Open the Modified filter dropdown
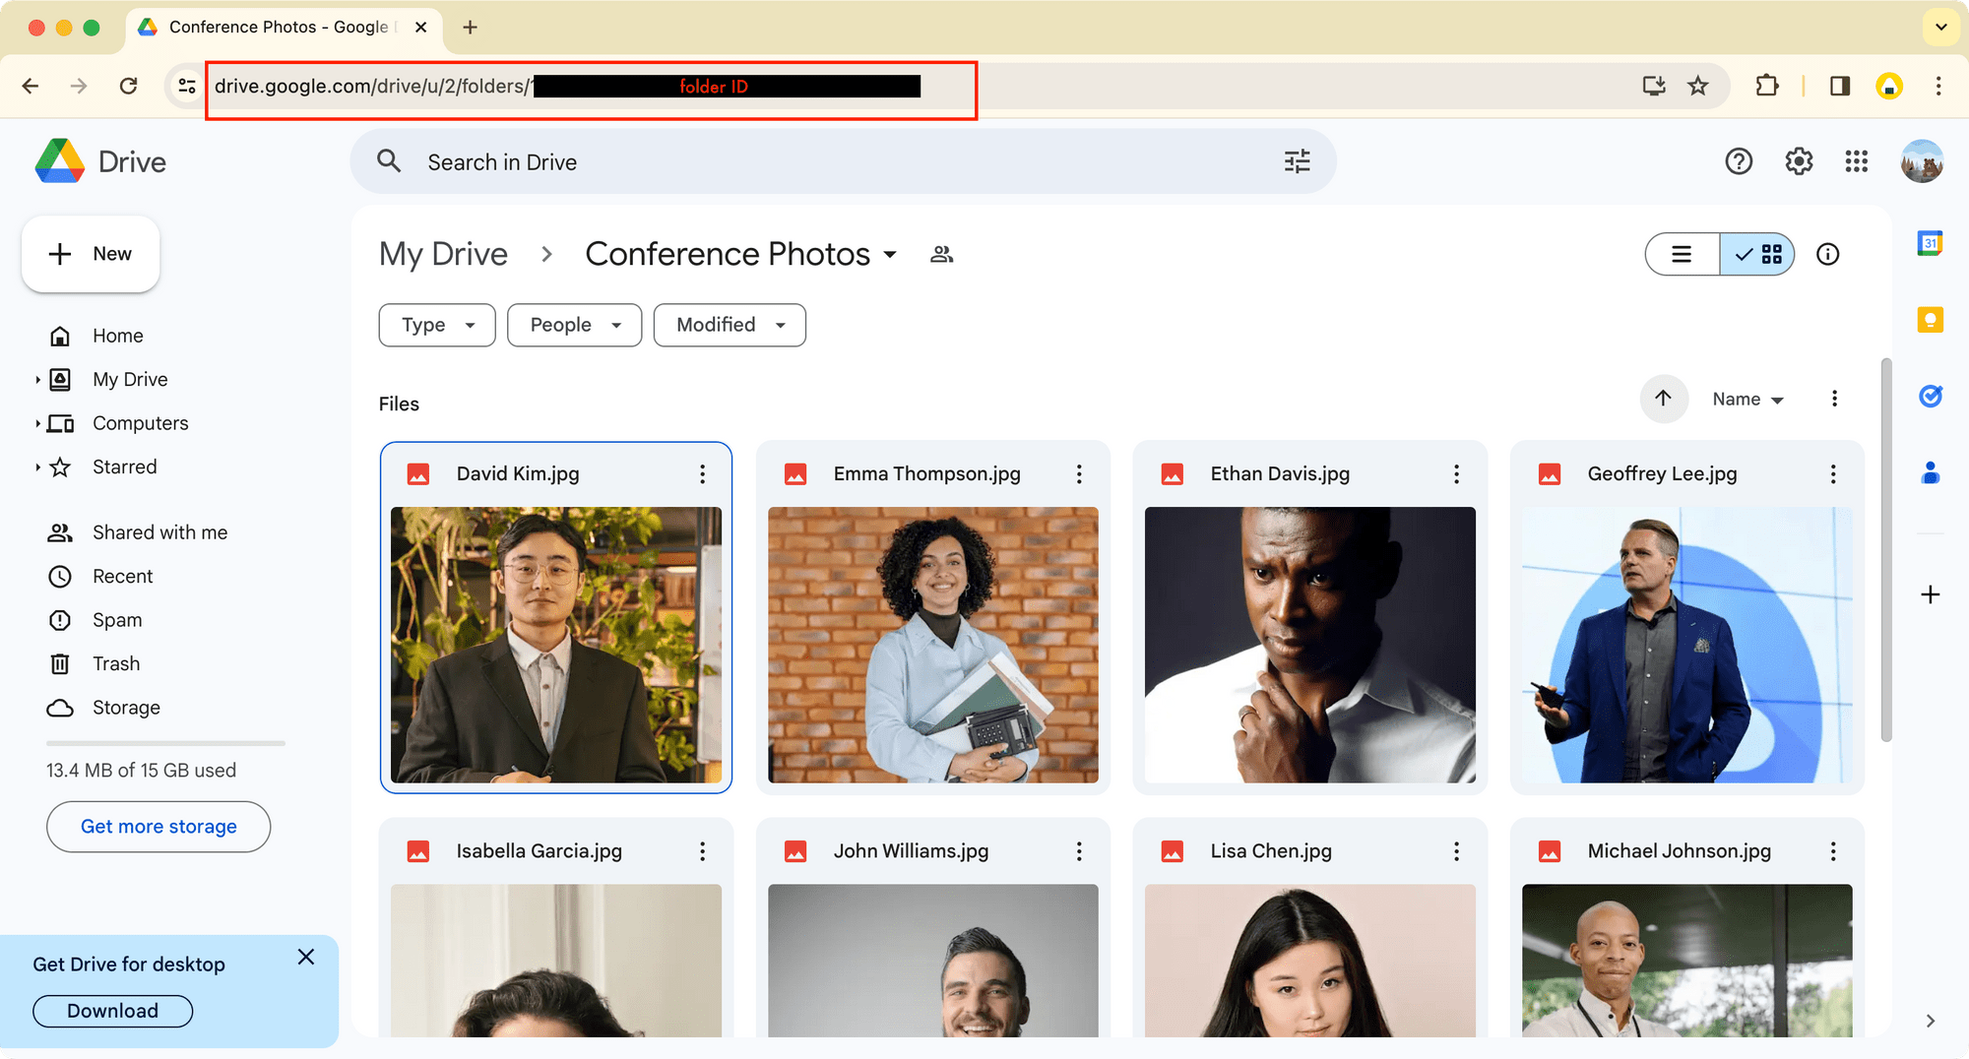 pos(729,325)
